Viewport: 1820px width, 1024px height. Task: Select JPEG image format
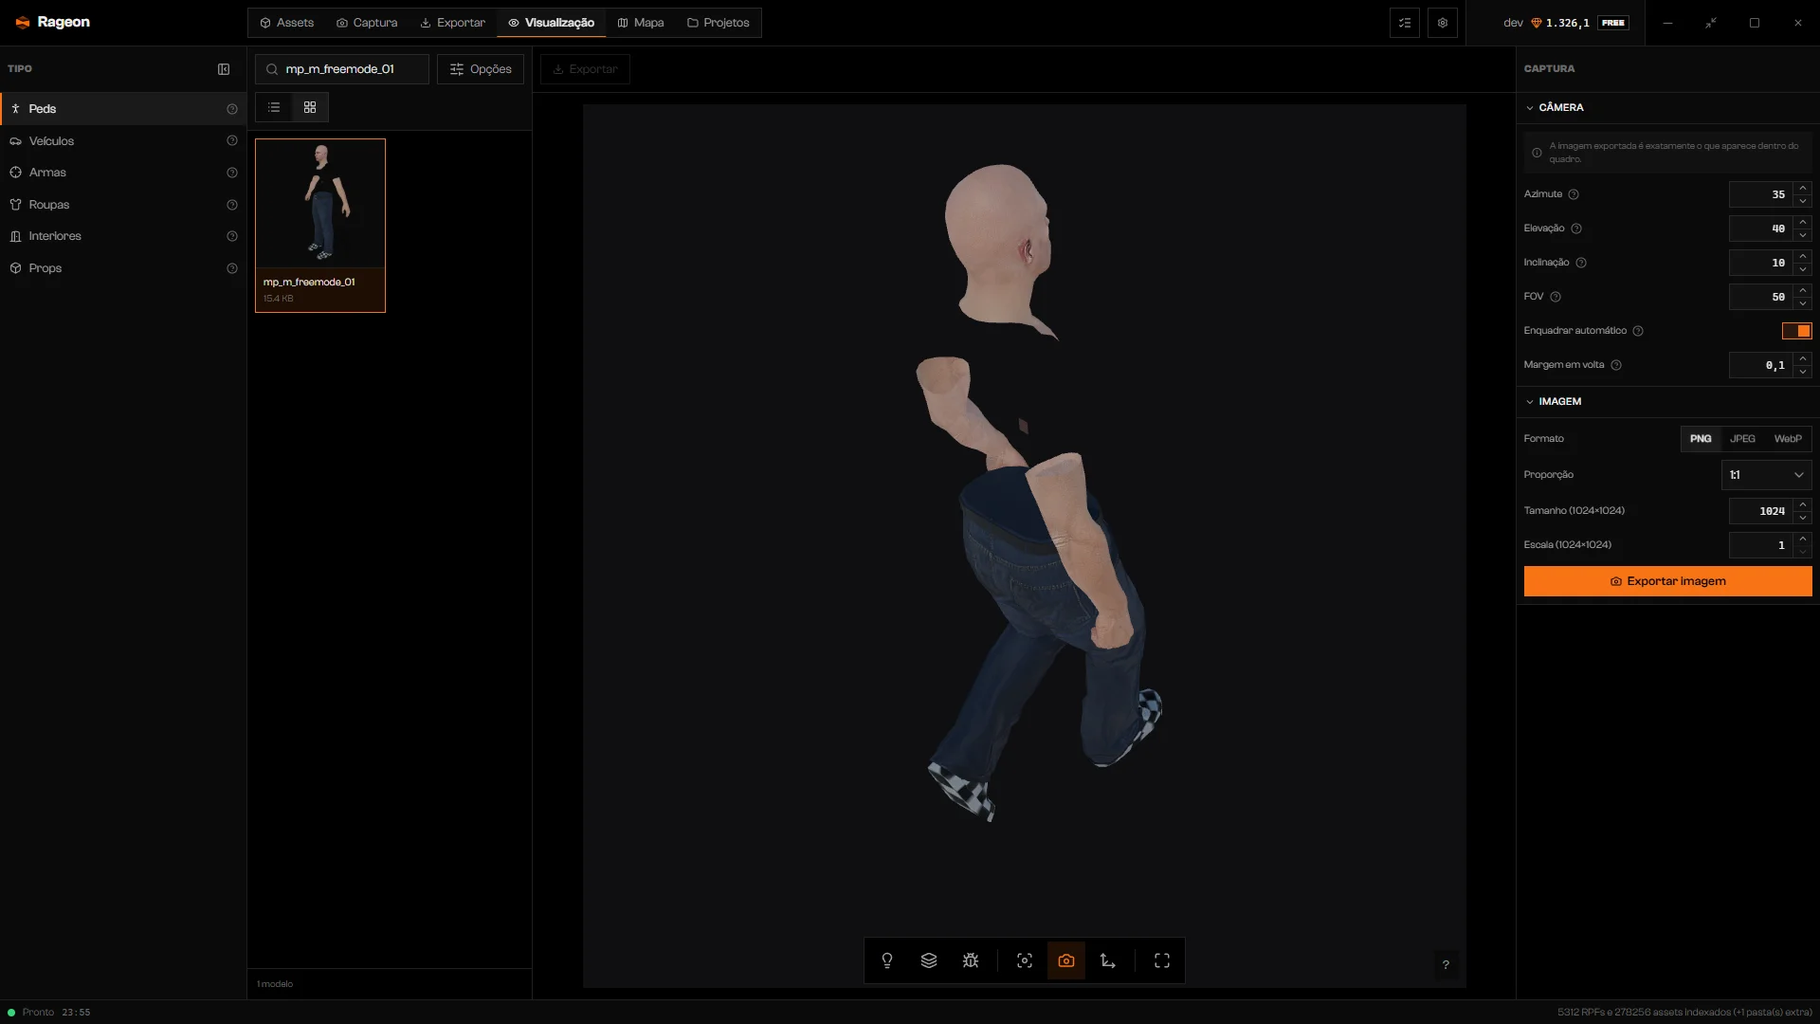pyautogui.click(x=1742, y=439)
